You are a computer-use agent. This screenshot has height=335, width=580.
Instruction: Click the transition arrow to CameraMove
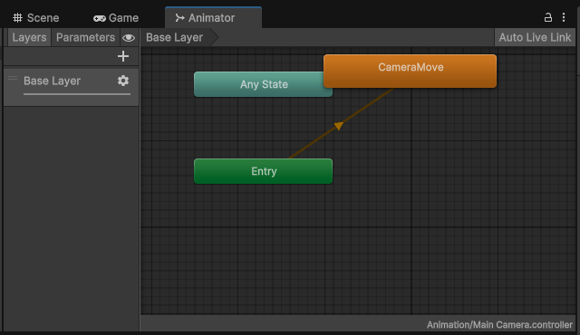[x=339, y=126]
